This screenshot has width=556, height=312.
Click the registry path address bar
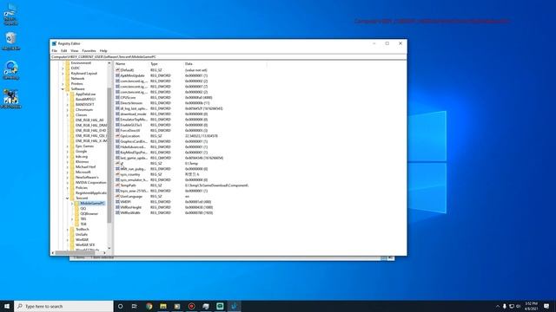click(228, 56)
